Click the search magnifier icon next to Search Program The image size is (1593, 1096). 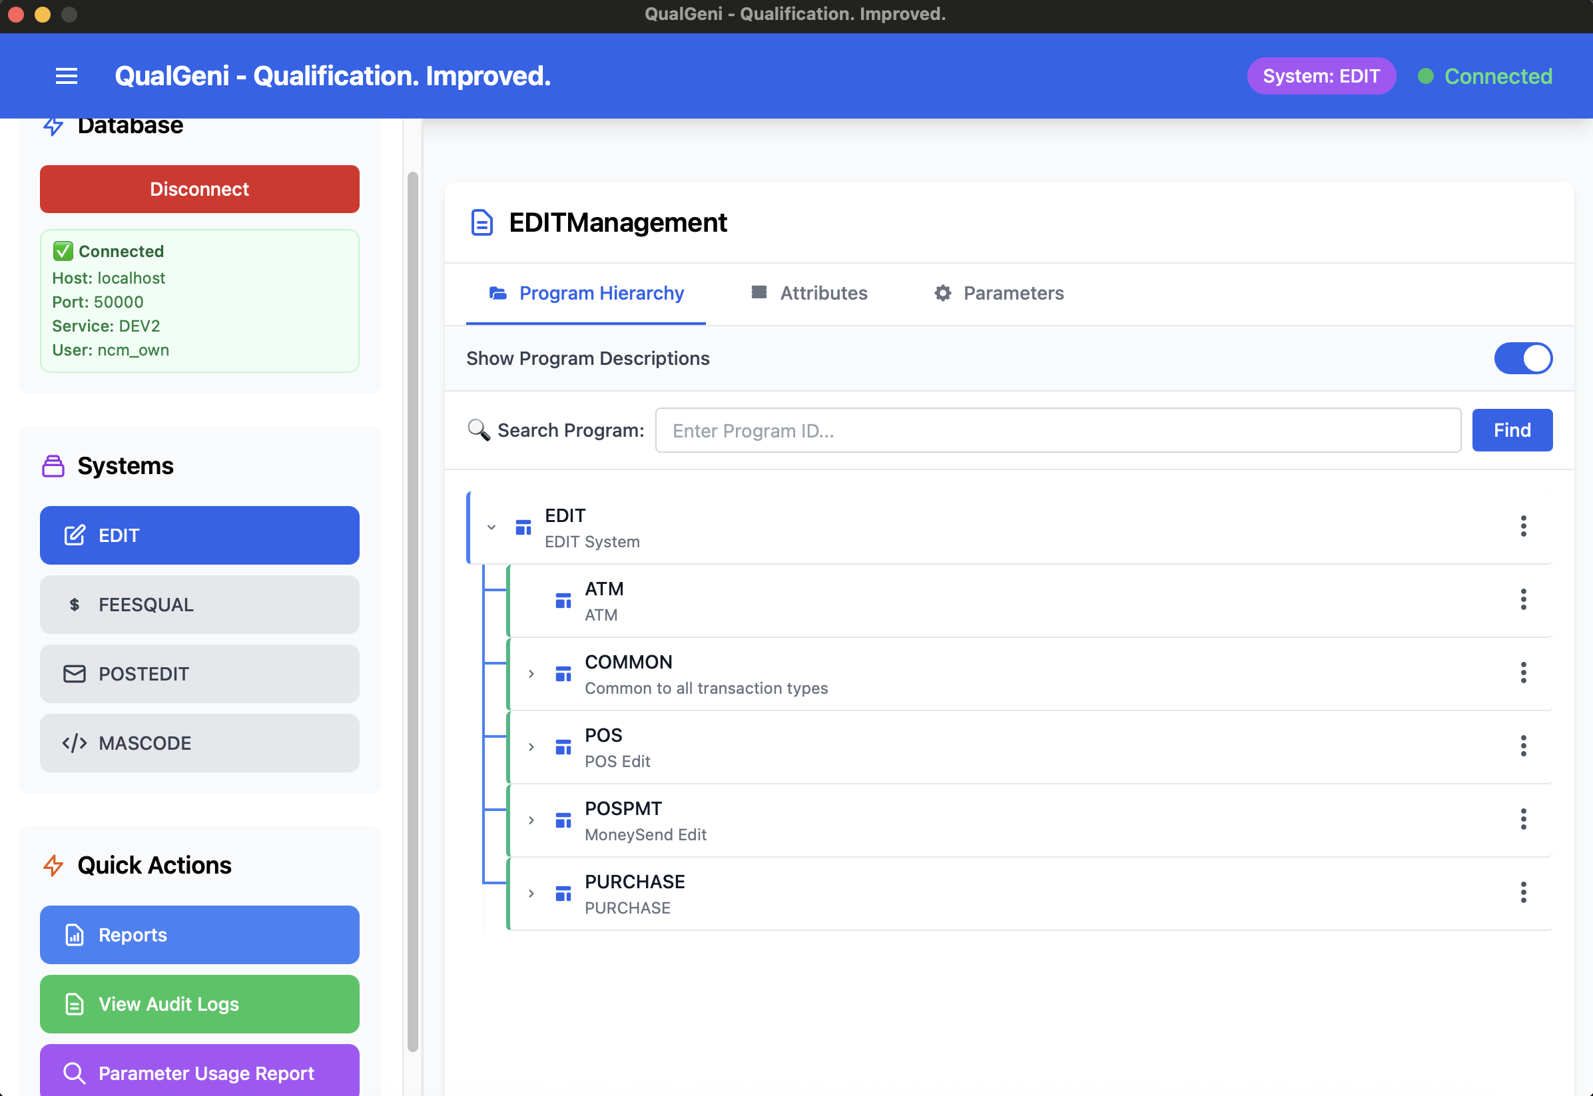tap(478, 430)
